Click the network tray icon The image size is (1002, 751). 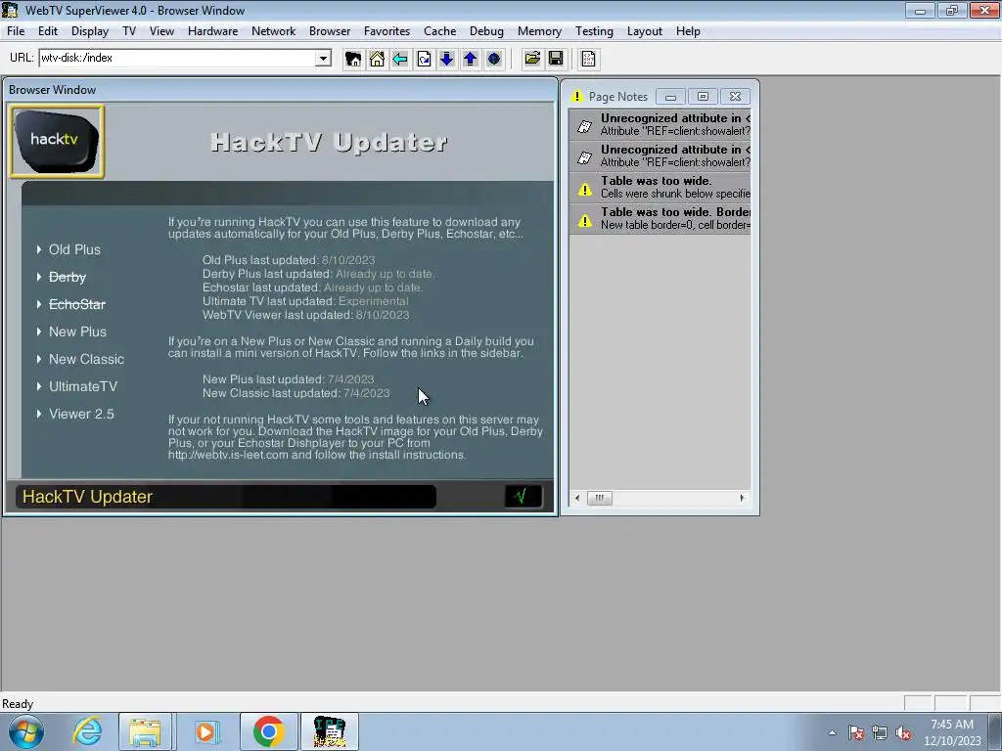click(x=880, y=732)
